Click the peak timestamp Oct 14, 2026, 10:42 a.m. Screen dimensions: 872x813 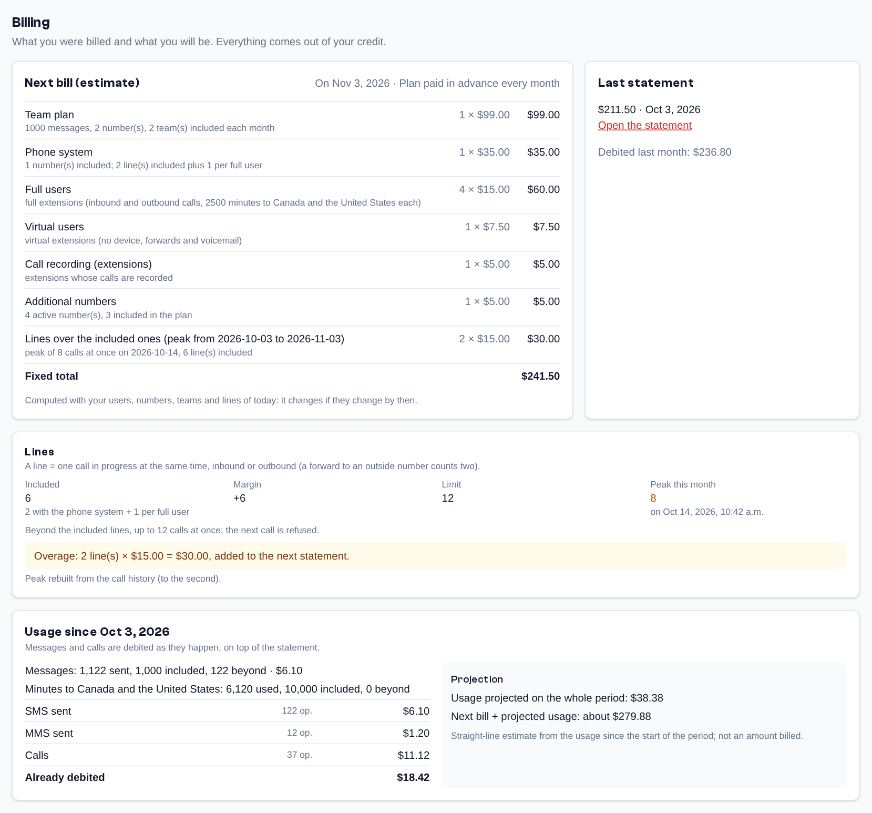point(706,512)
